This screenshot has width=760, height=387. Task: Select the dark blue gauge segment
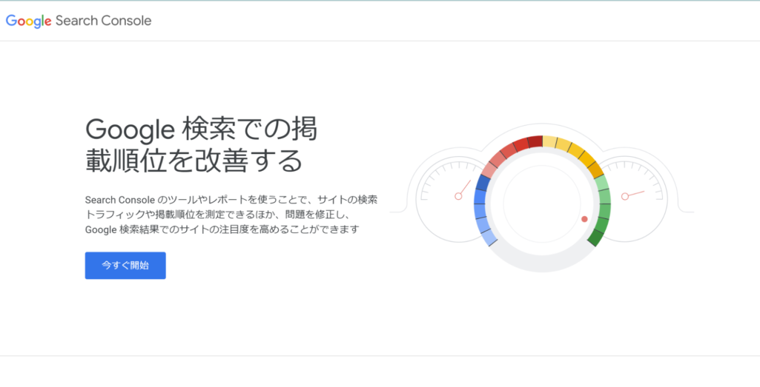coord(483,183)
